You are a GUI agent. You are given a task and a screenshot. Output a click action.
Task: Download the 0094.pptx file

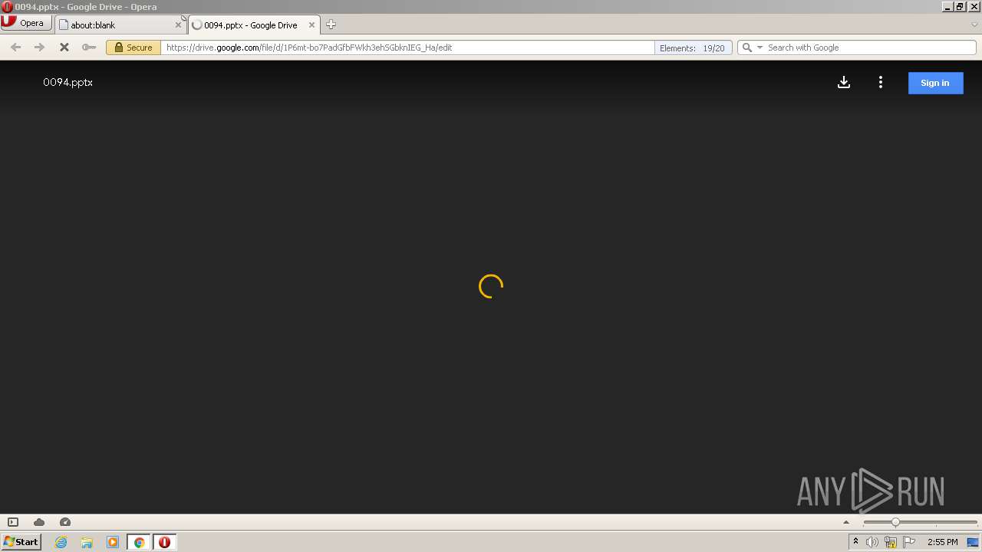coord(844,82)
